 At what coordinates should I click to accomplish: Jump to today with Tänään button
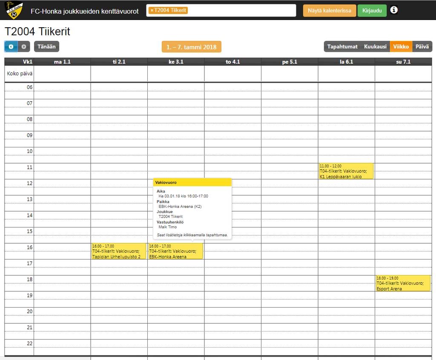tap(46, 46)
